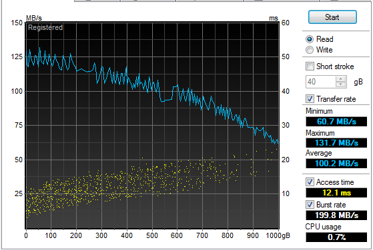This screenshot has width=373, height=250.
Task: Decrease short stroke size with down arrow
Action: (341, 84)
